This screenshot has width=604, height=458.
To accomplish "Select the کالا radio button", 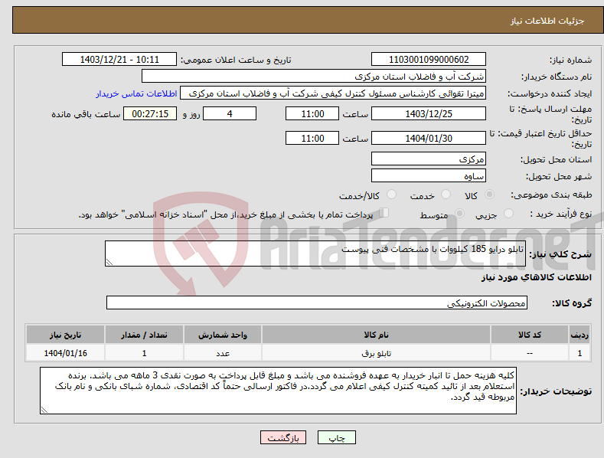I will (489, 195).
